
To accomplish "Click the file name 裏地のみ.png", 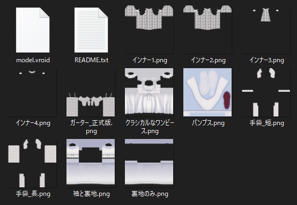I will (150, 194).
